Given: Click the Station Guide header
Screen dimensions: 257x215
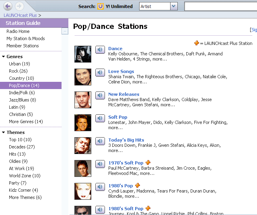Looking at the screenshot, I should click(34, 23).
